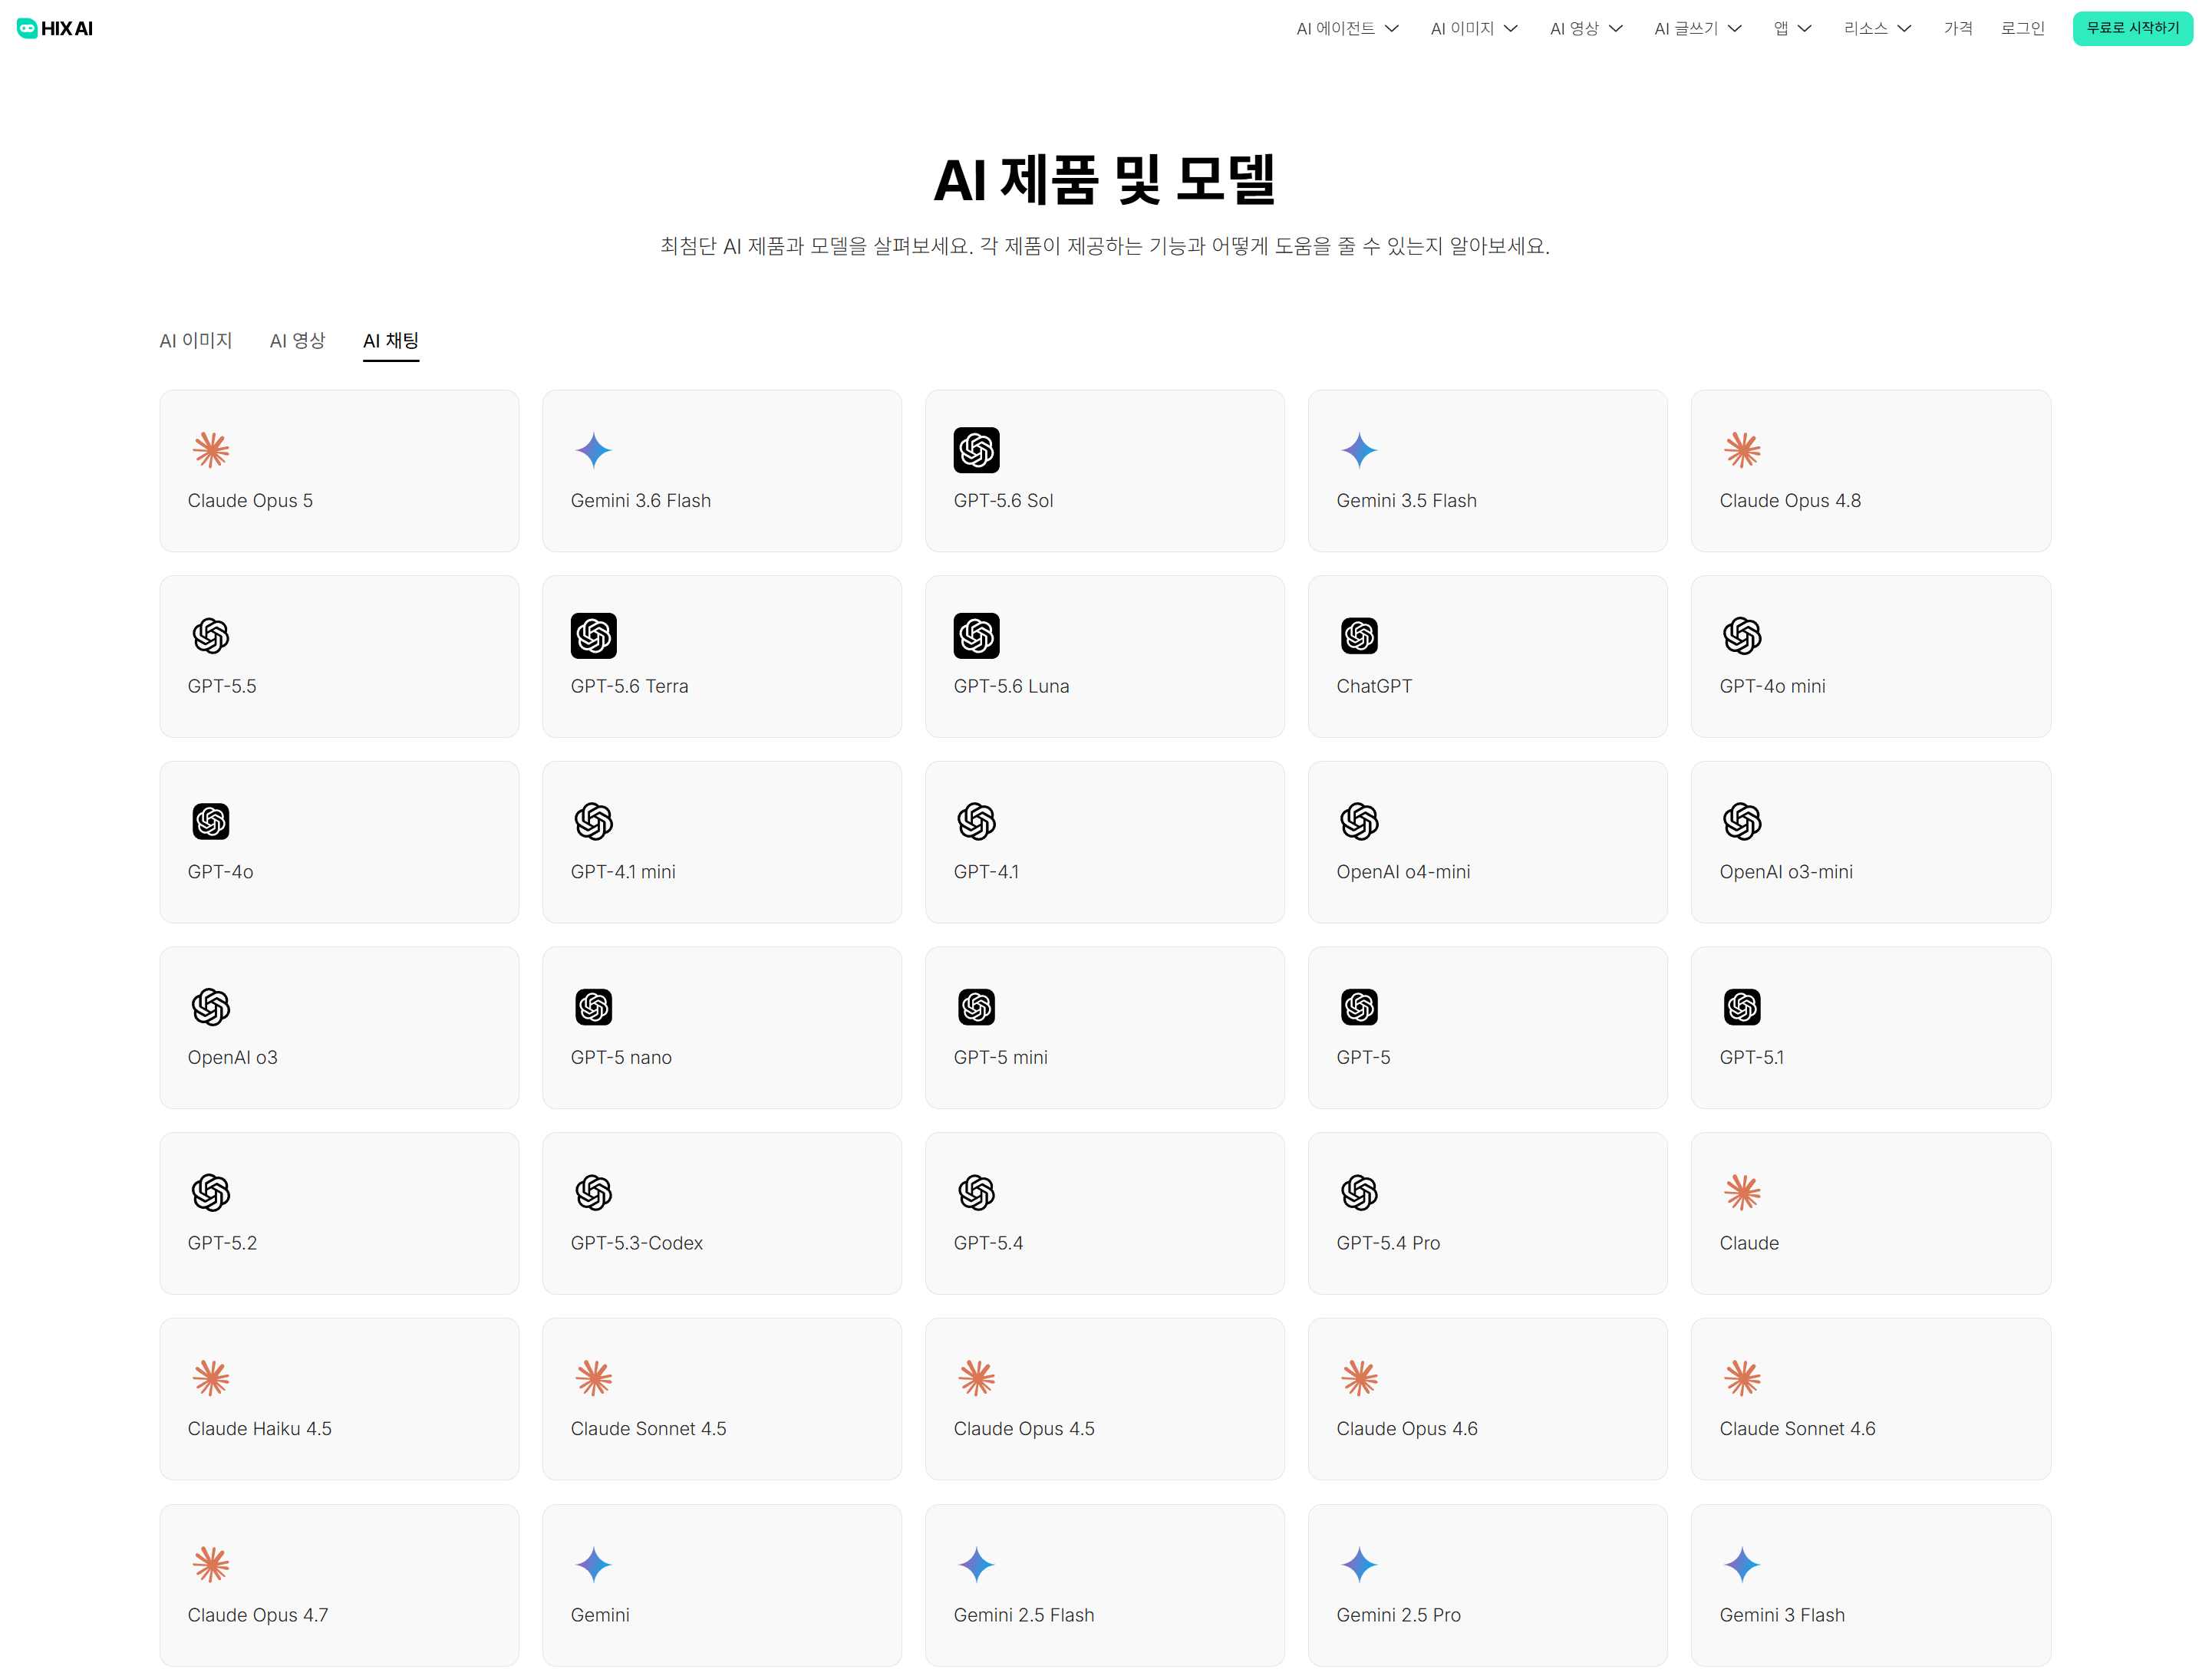This screenshot has height=1679, width=2212.
Task: Open the plain Claude label
Action: pyautogui.click(x=1749, y=1243)
